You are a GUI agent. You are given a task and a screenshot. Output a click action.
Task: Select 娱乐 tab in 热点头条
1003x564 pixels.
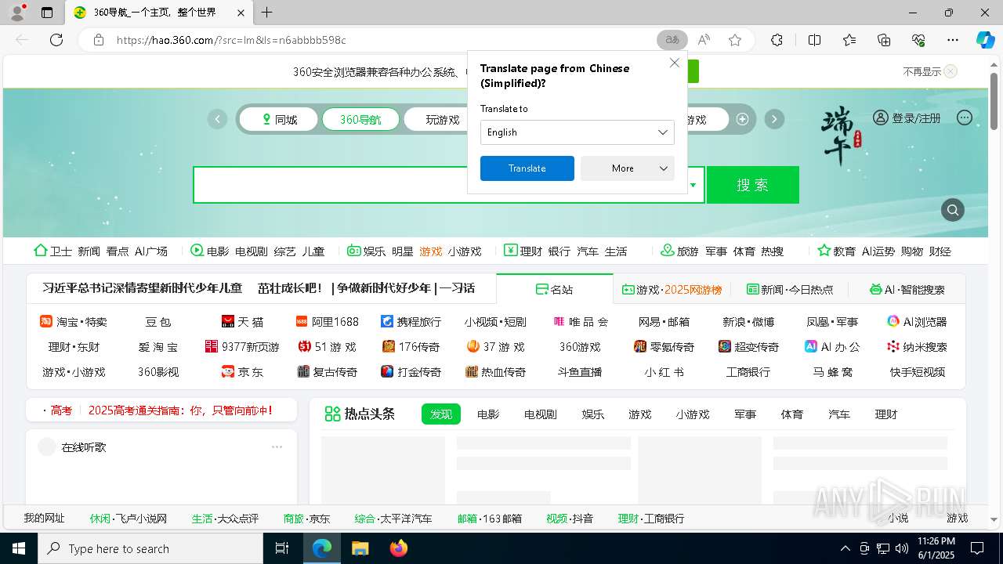point(593,414)
